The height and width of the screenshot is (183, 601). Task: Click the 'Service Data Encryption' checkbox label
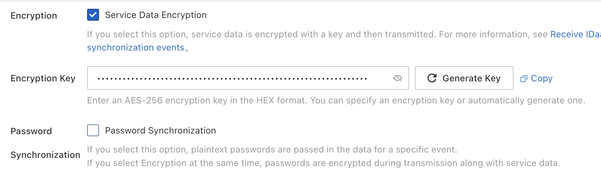coord(156,15)
